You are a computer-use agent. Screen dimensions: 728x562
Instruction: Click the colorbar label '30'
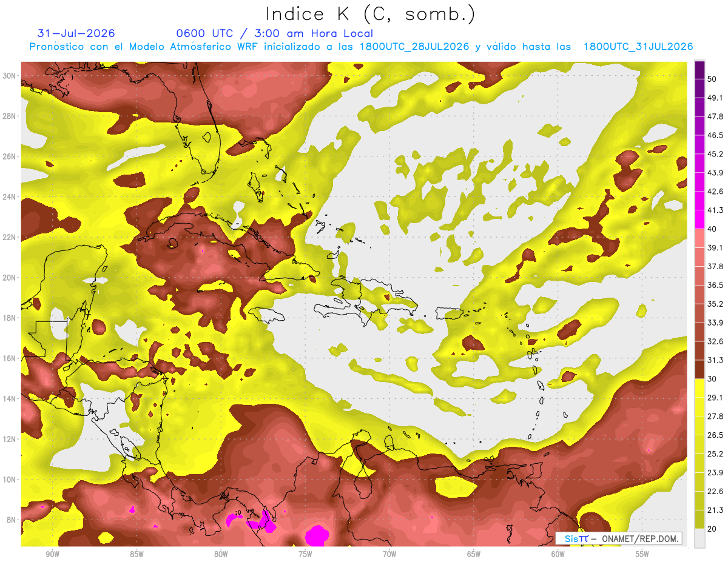(x=713, y=379)
